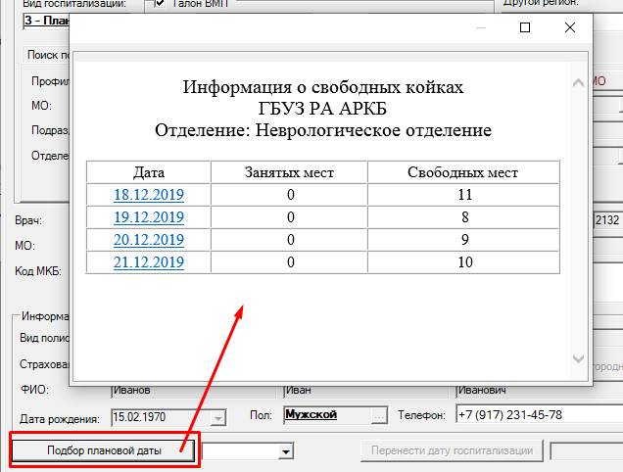623x472 pixels.
Task: Select the Дата column header
Action: pyautogui.click(x=148, y=172)
